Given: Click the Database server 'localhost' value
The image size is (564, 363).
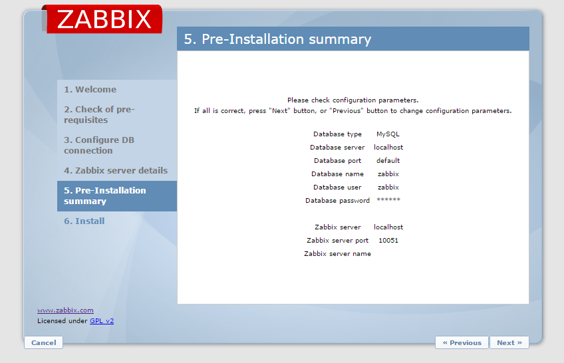Looking at the screenshot, I should pos(388,148).
